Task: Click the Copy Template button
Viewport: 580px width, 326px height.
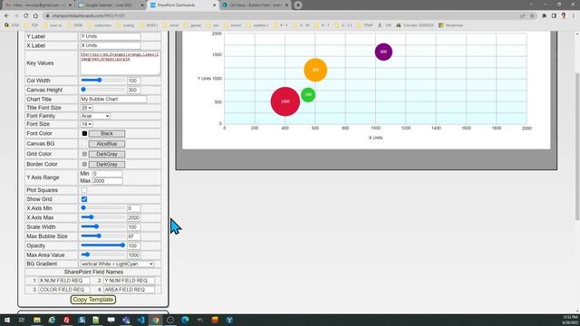Action: point(93,300)
